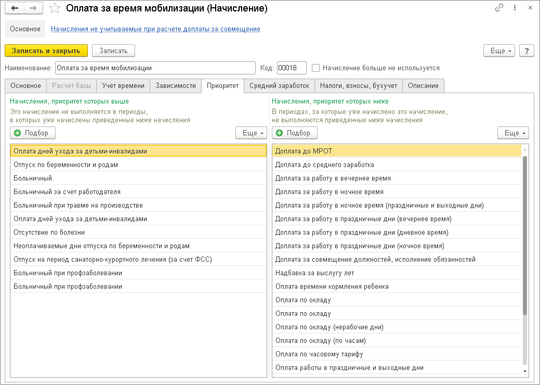Select 'Оплата времени кормления ребенка' row

tap(397, 287)
